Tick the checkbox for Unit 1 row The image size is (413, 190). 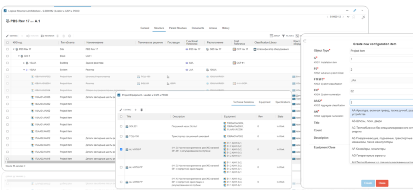coord(8,56)
